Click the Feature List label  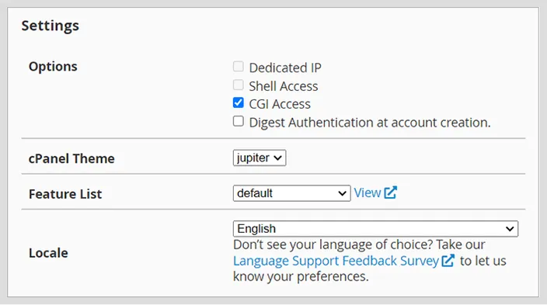65,194
